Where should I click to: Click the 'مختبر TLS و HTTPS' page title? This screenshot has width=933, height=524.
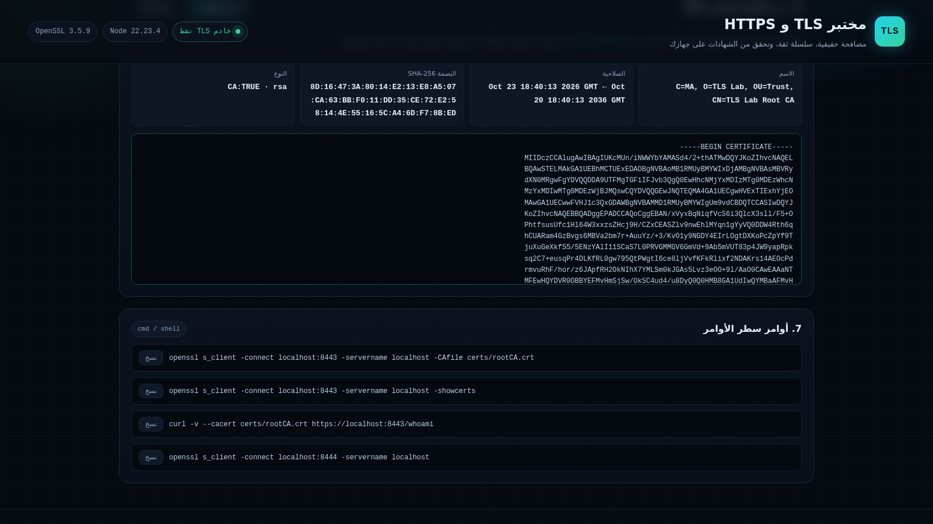click(x=795, y=24)
